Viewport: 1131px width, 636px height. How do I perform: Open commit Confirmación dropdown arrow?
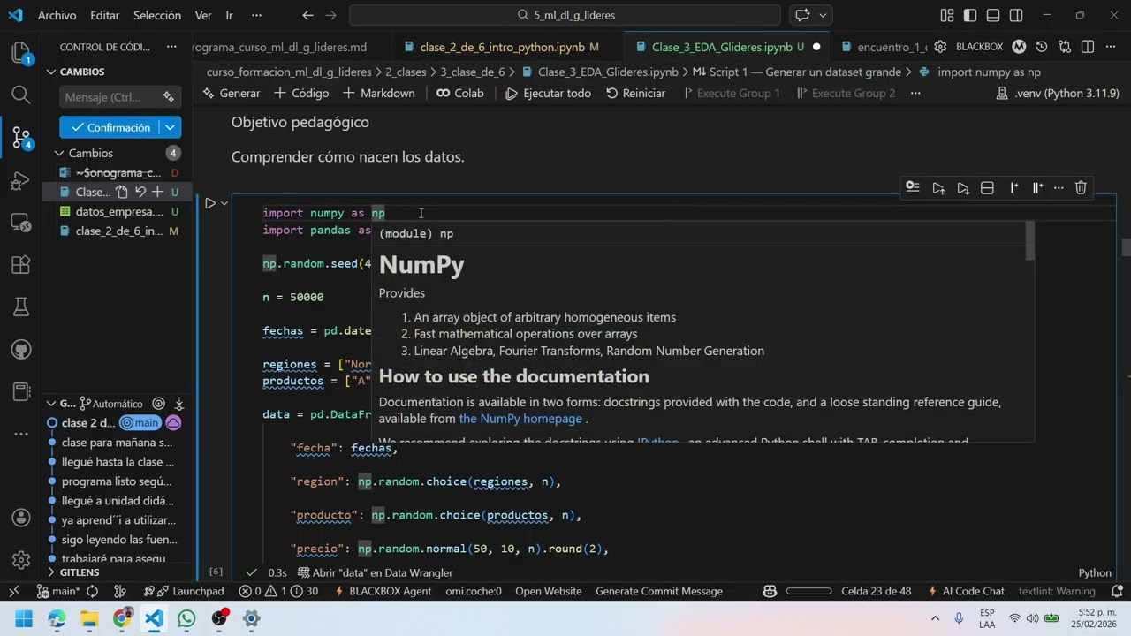171,127
